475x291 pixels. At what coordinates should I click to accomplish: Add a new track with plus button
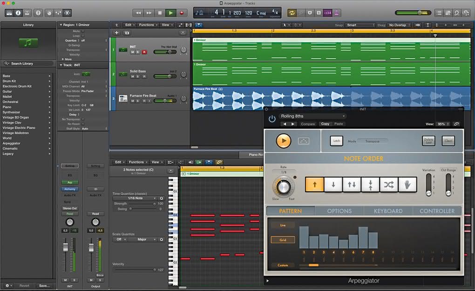pos(116,33)
